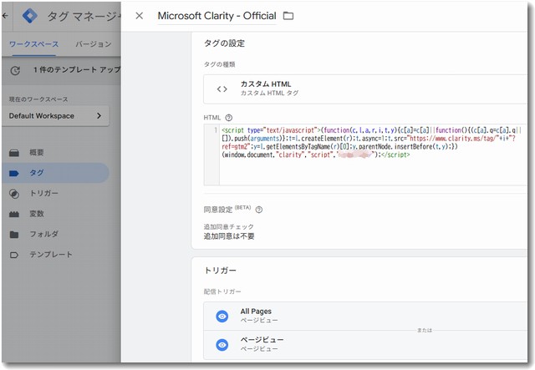Click the All Pages eye icon

[x=222, y=316]
